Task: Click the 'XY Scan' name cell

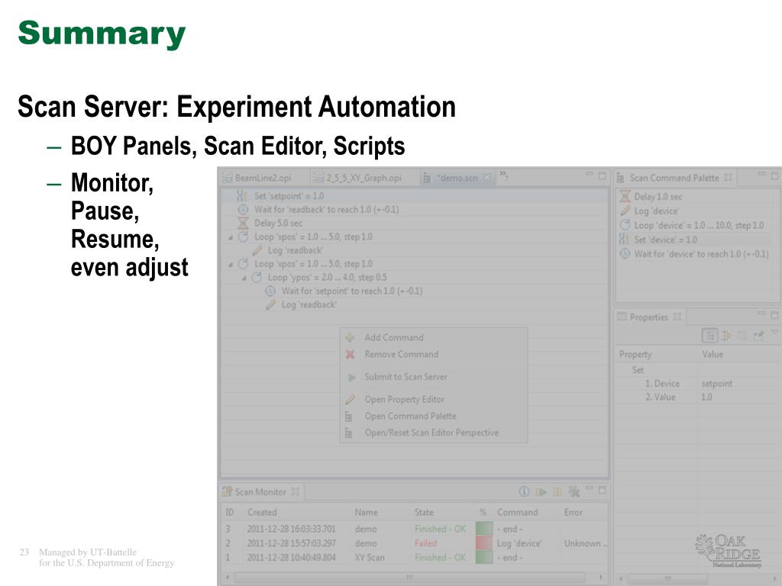Action: point(369,558)
